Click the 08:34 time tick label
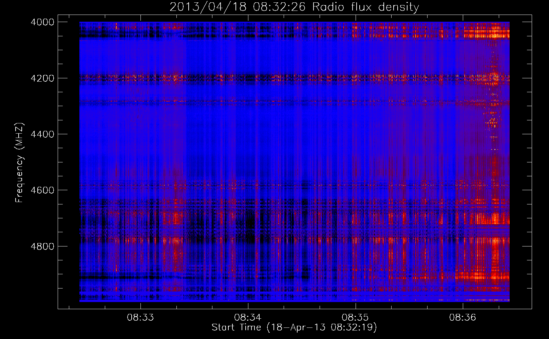The height and width of the screenshot is (339, 549). [248, 318]
